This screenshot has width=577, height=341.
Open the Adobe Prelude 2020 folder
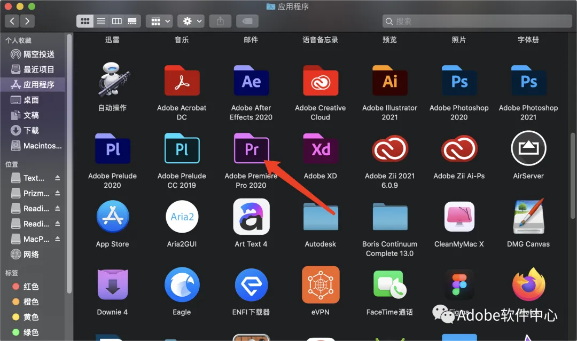coord(112,148)
